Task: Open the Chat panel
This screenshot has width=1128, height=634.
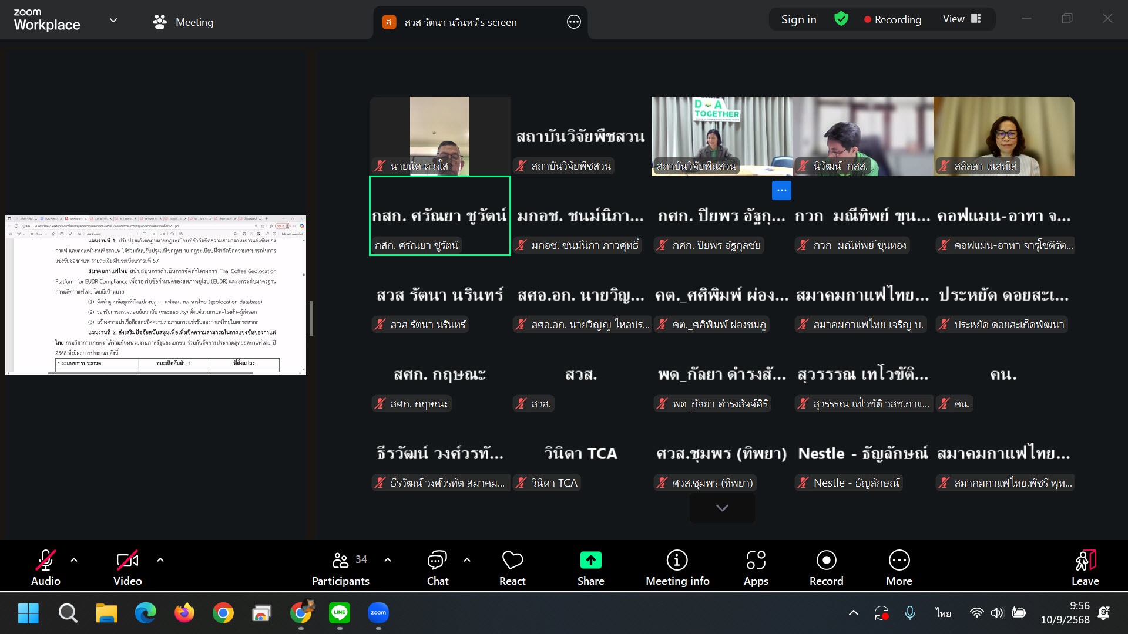Action: coord(437,567)
